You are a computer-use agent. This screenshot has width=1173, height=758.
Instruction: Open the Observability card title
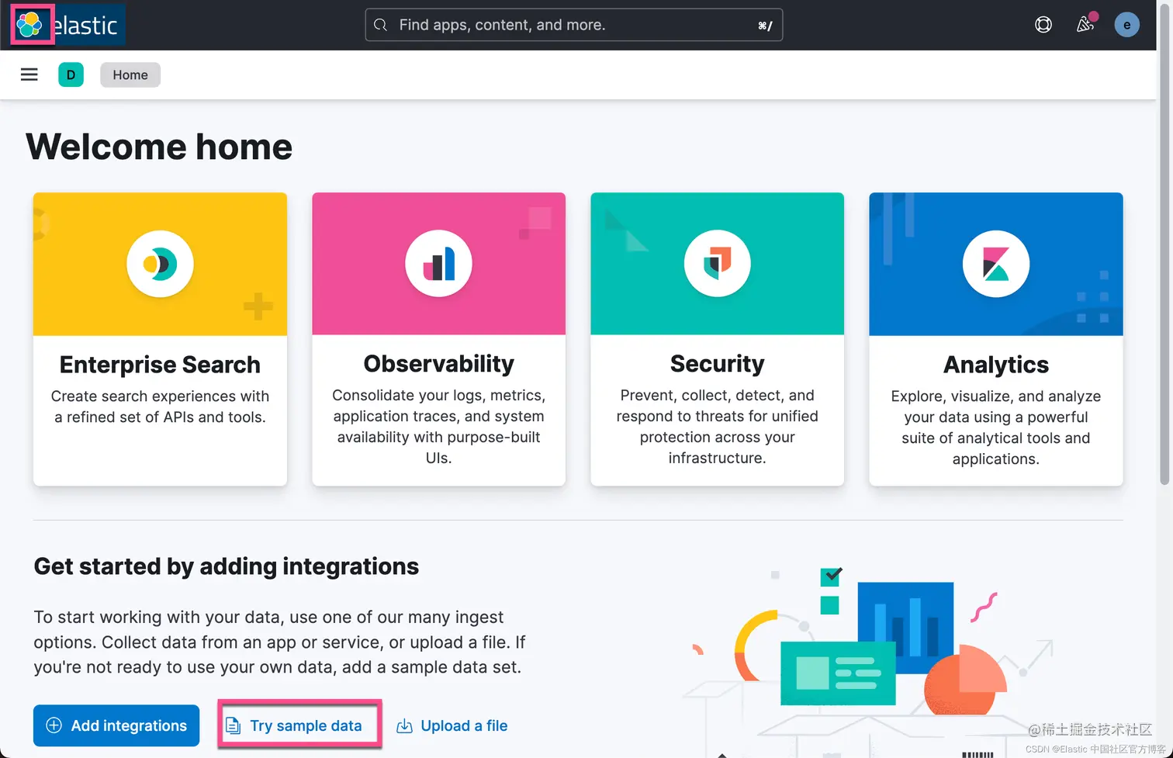pos(438,364)
